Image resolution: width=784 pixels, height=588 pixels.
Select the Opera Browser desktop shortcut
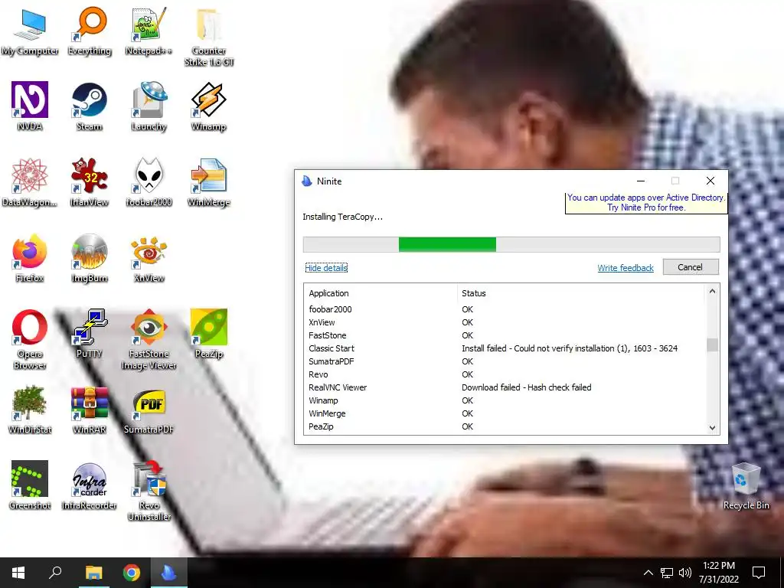point(30,340)
